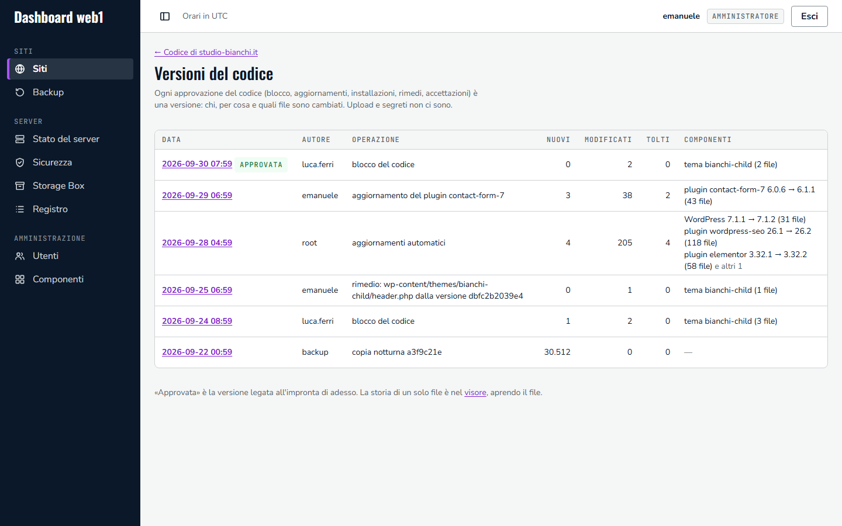Viewport: 842px width, 526px height.
Task: Open the Sicurezza page
Action: [70, 162]
